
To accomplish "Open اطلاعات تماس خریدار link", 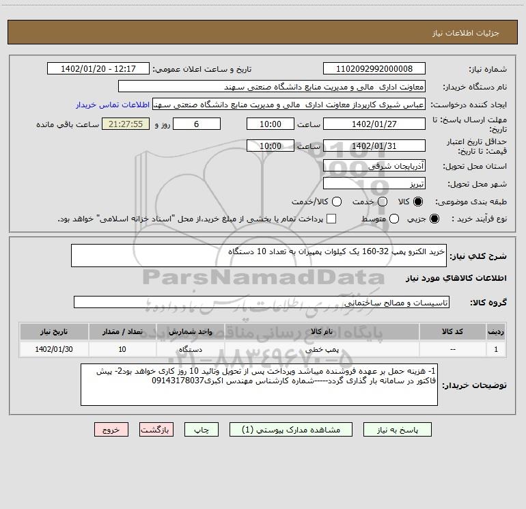I will coord(113,105).
